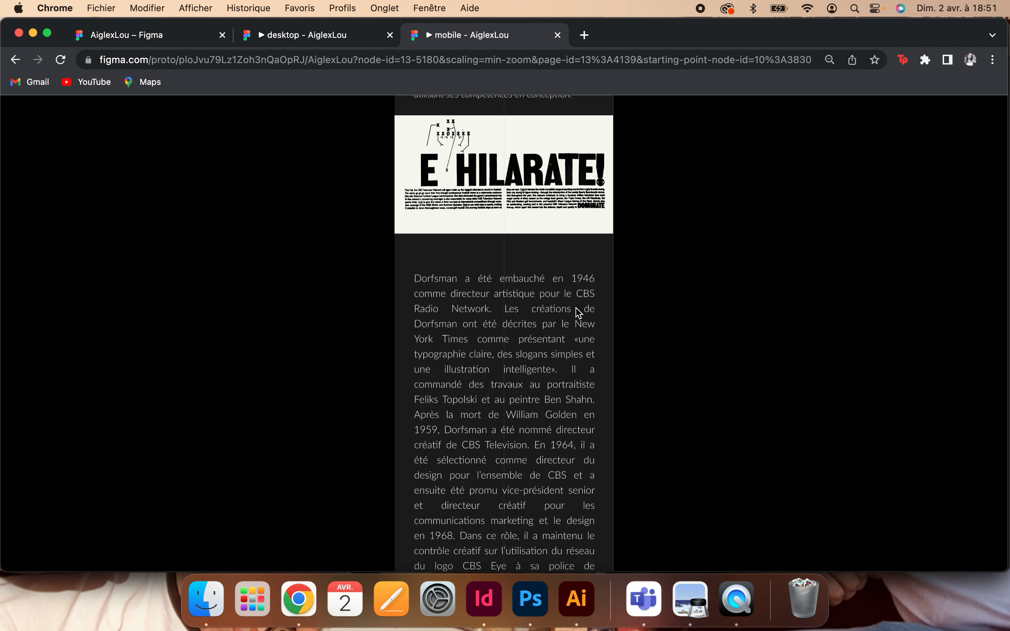
Task: Bookmark page with star icon
Action: pyautogui.click(x=874, y=60)
